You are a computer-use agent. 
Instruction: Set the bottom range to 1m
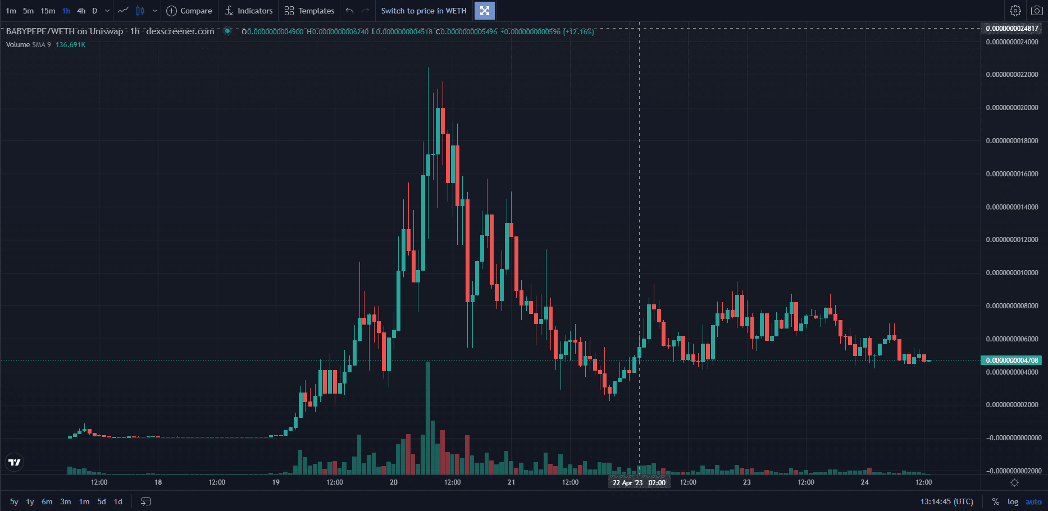(84, 501)
